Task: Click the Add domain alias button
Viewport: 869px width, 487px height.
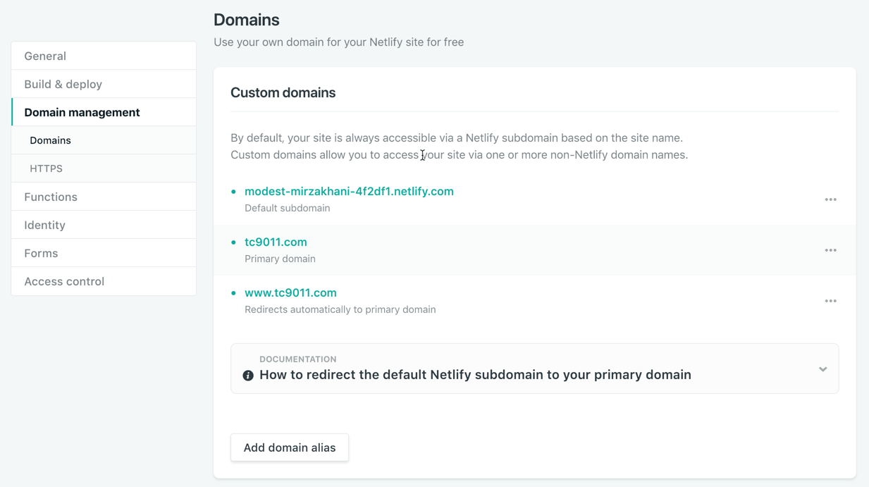Action: click(x=289, y=448)
